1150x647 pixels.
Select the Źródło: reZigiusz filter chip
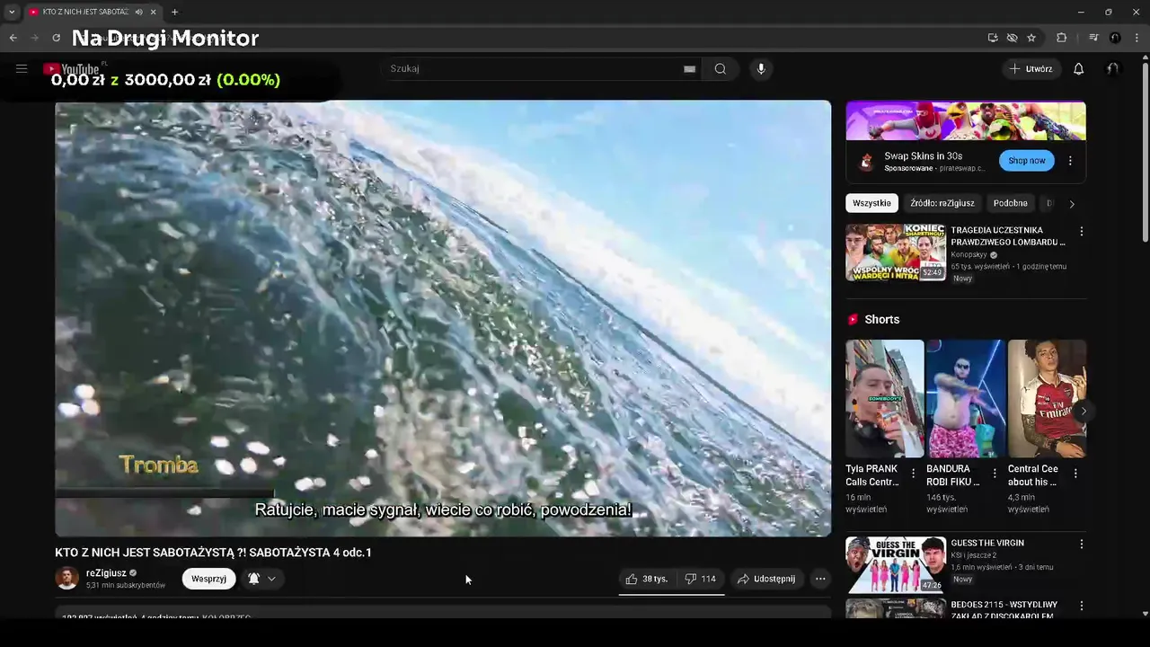coord(942,203)
